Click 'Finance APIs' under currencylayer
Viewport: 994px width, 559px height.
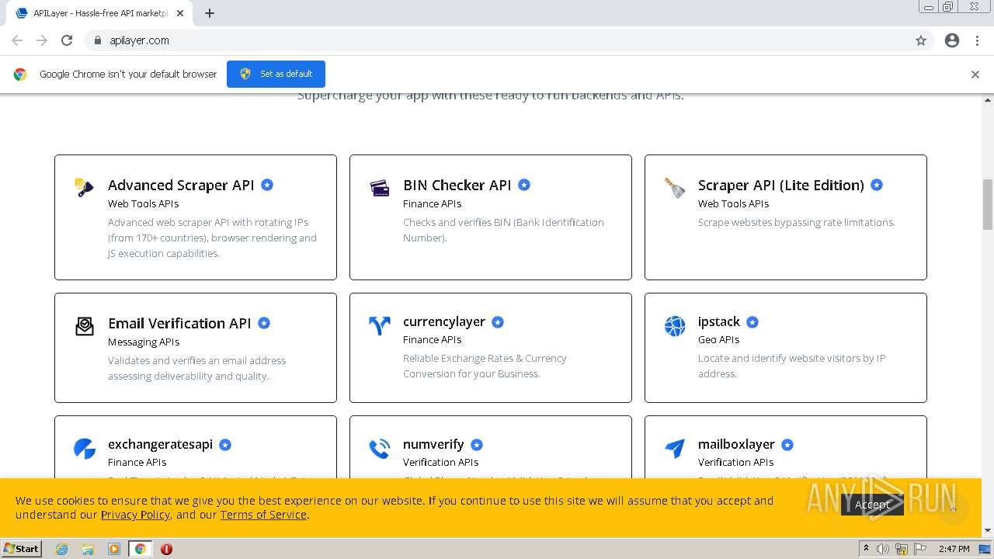pos(432,339)
